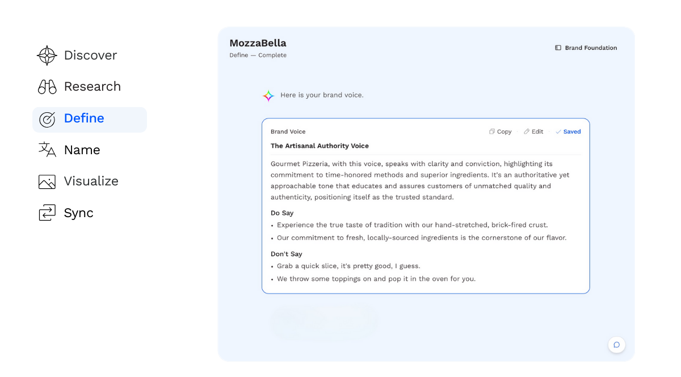681x377 pixels.
Task: Open the Discover step
Action: point(90,56)
